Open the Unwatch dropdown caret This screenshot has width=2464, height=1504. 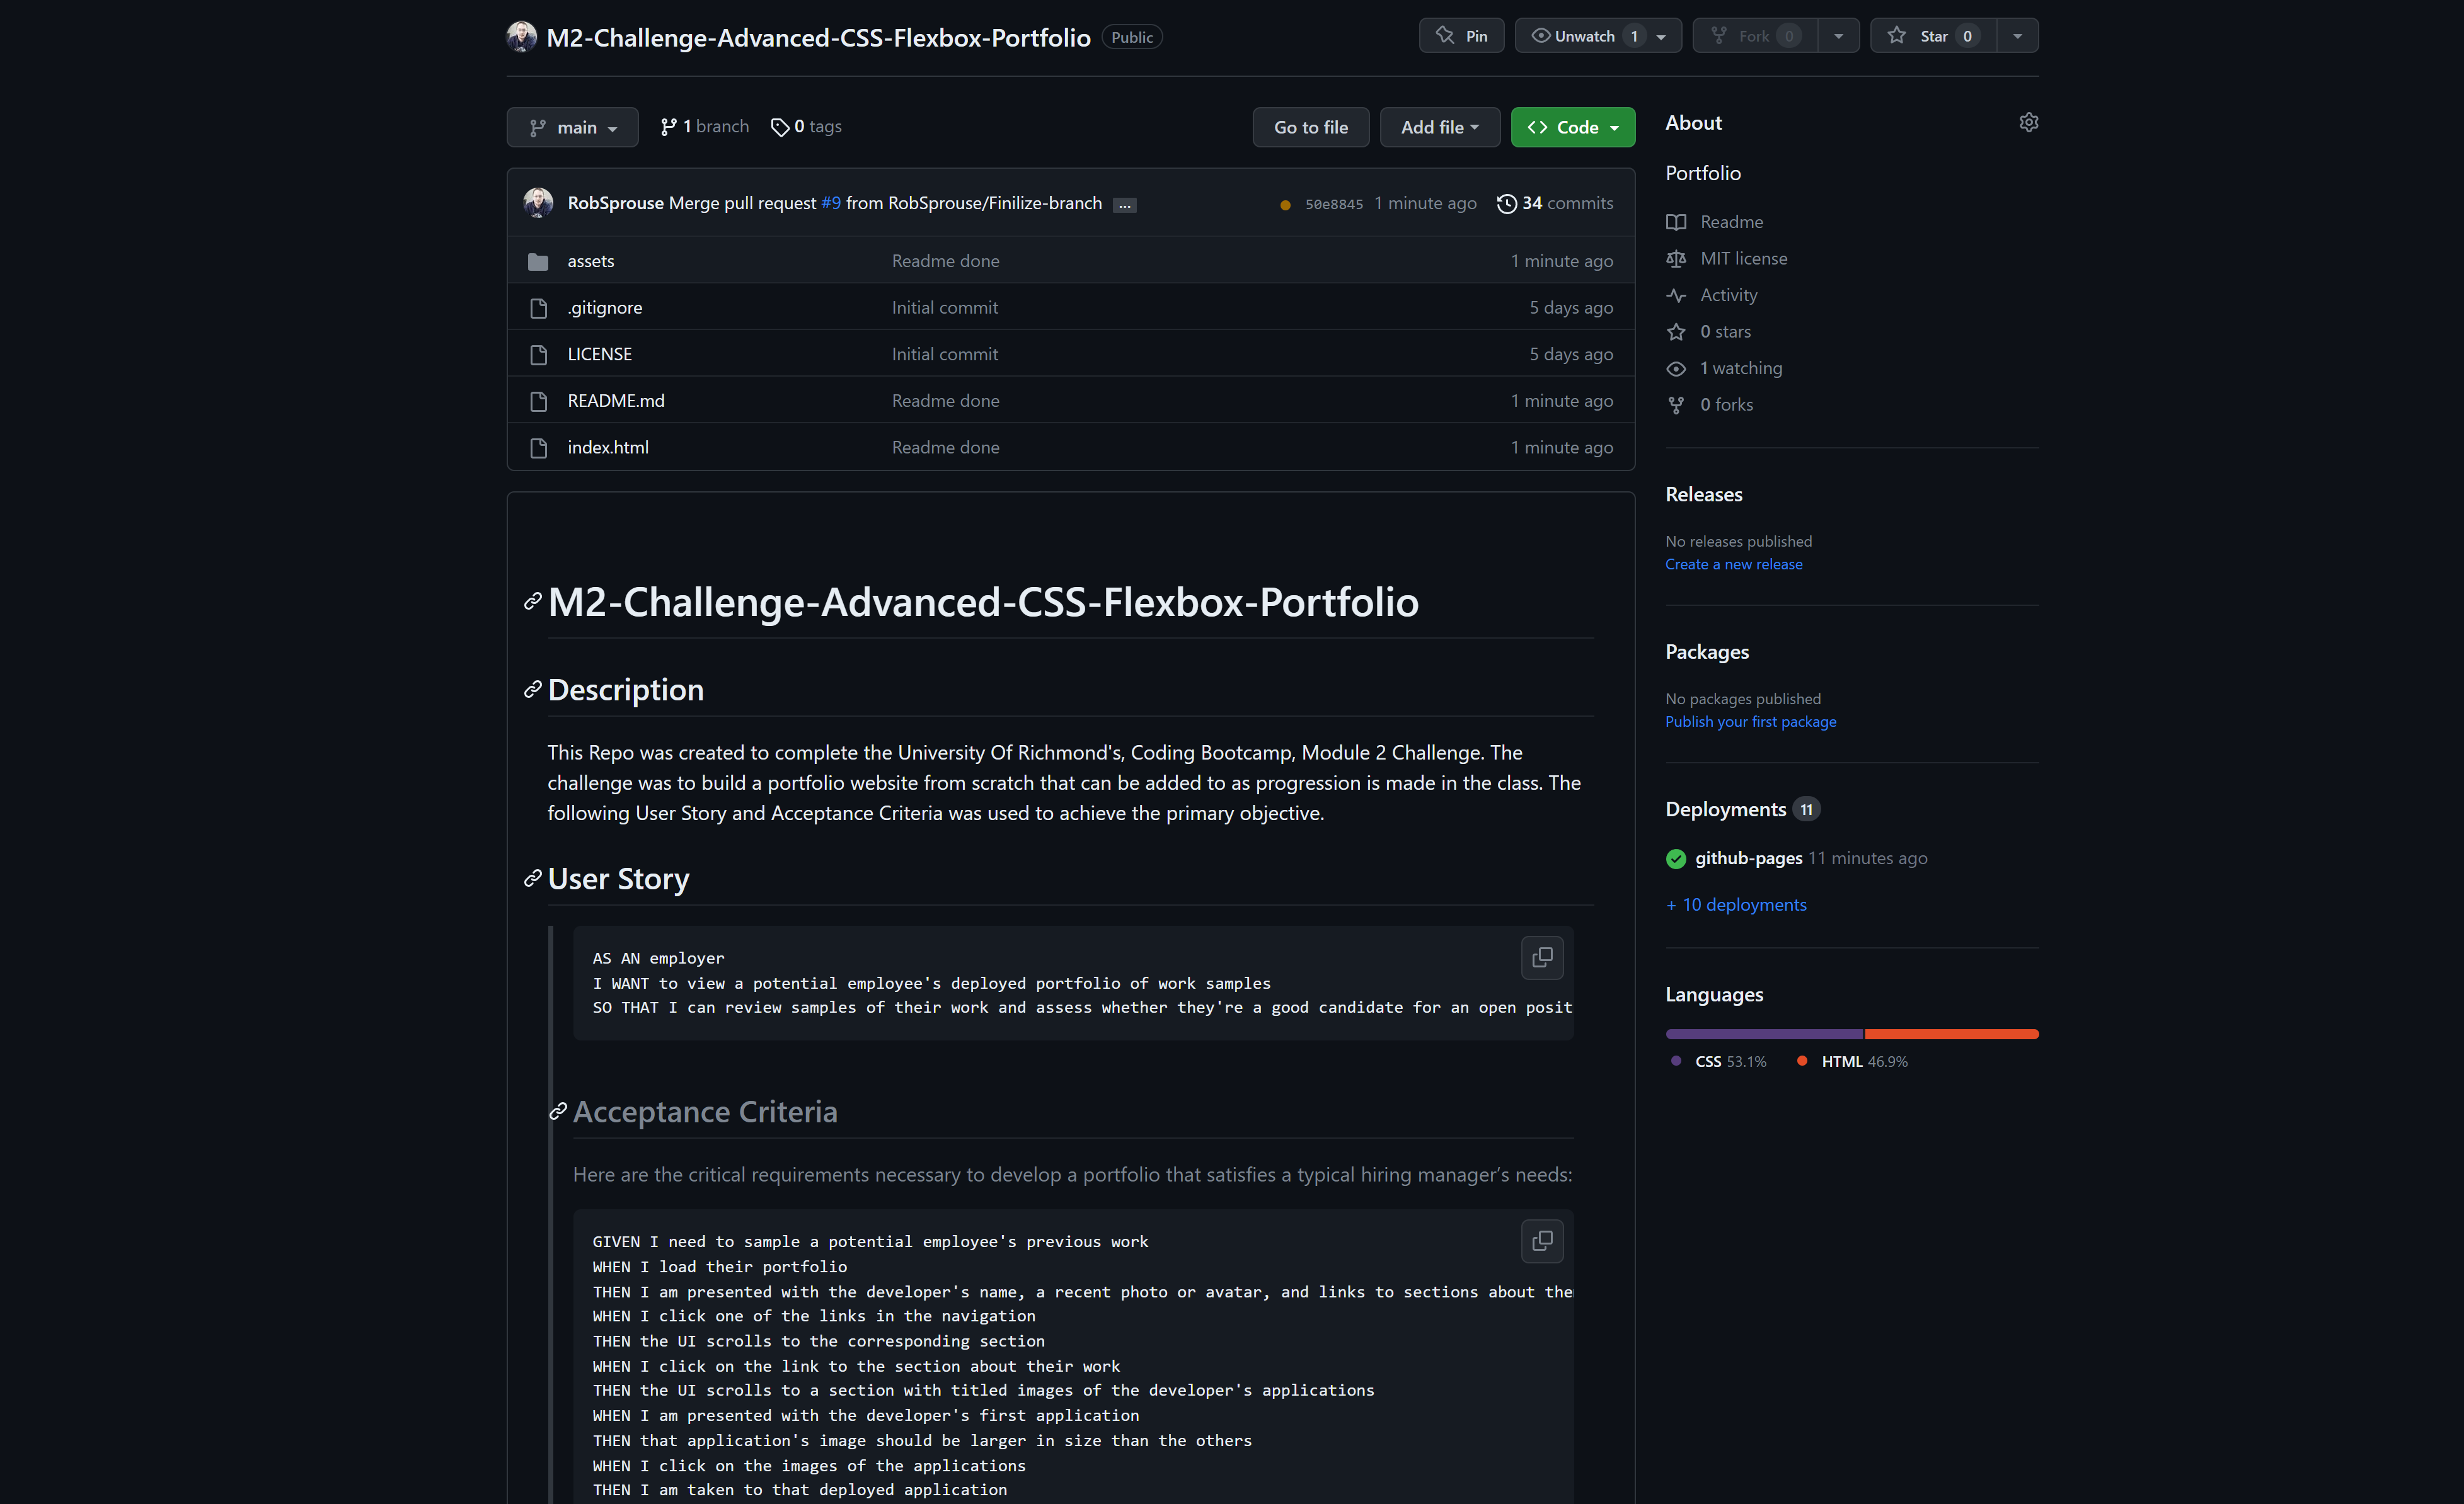1662,36
